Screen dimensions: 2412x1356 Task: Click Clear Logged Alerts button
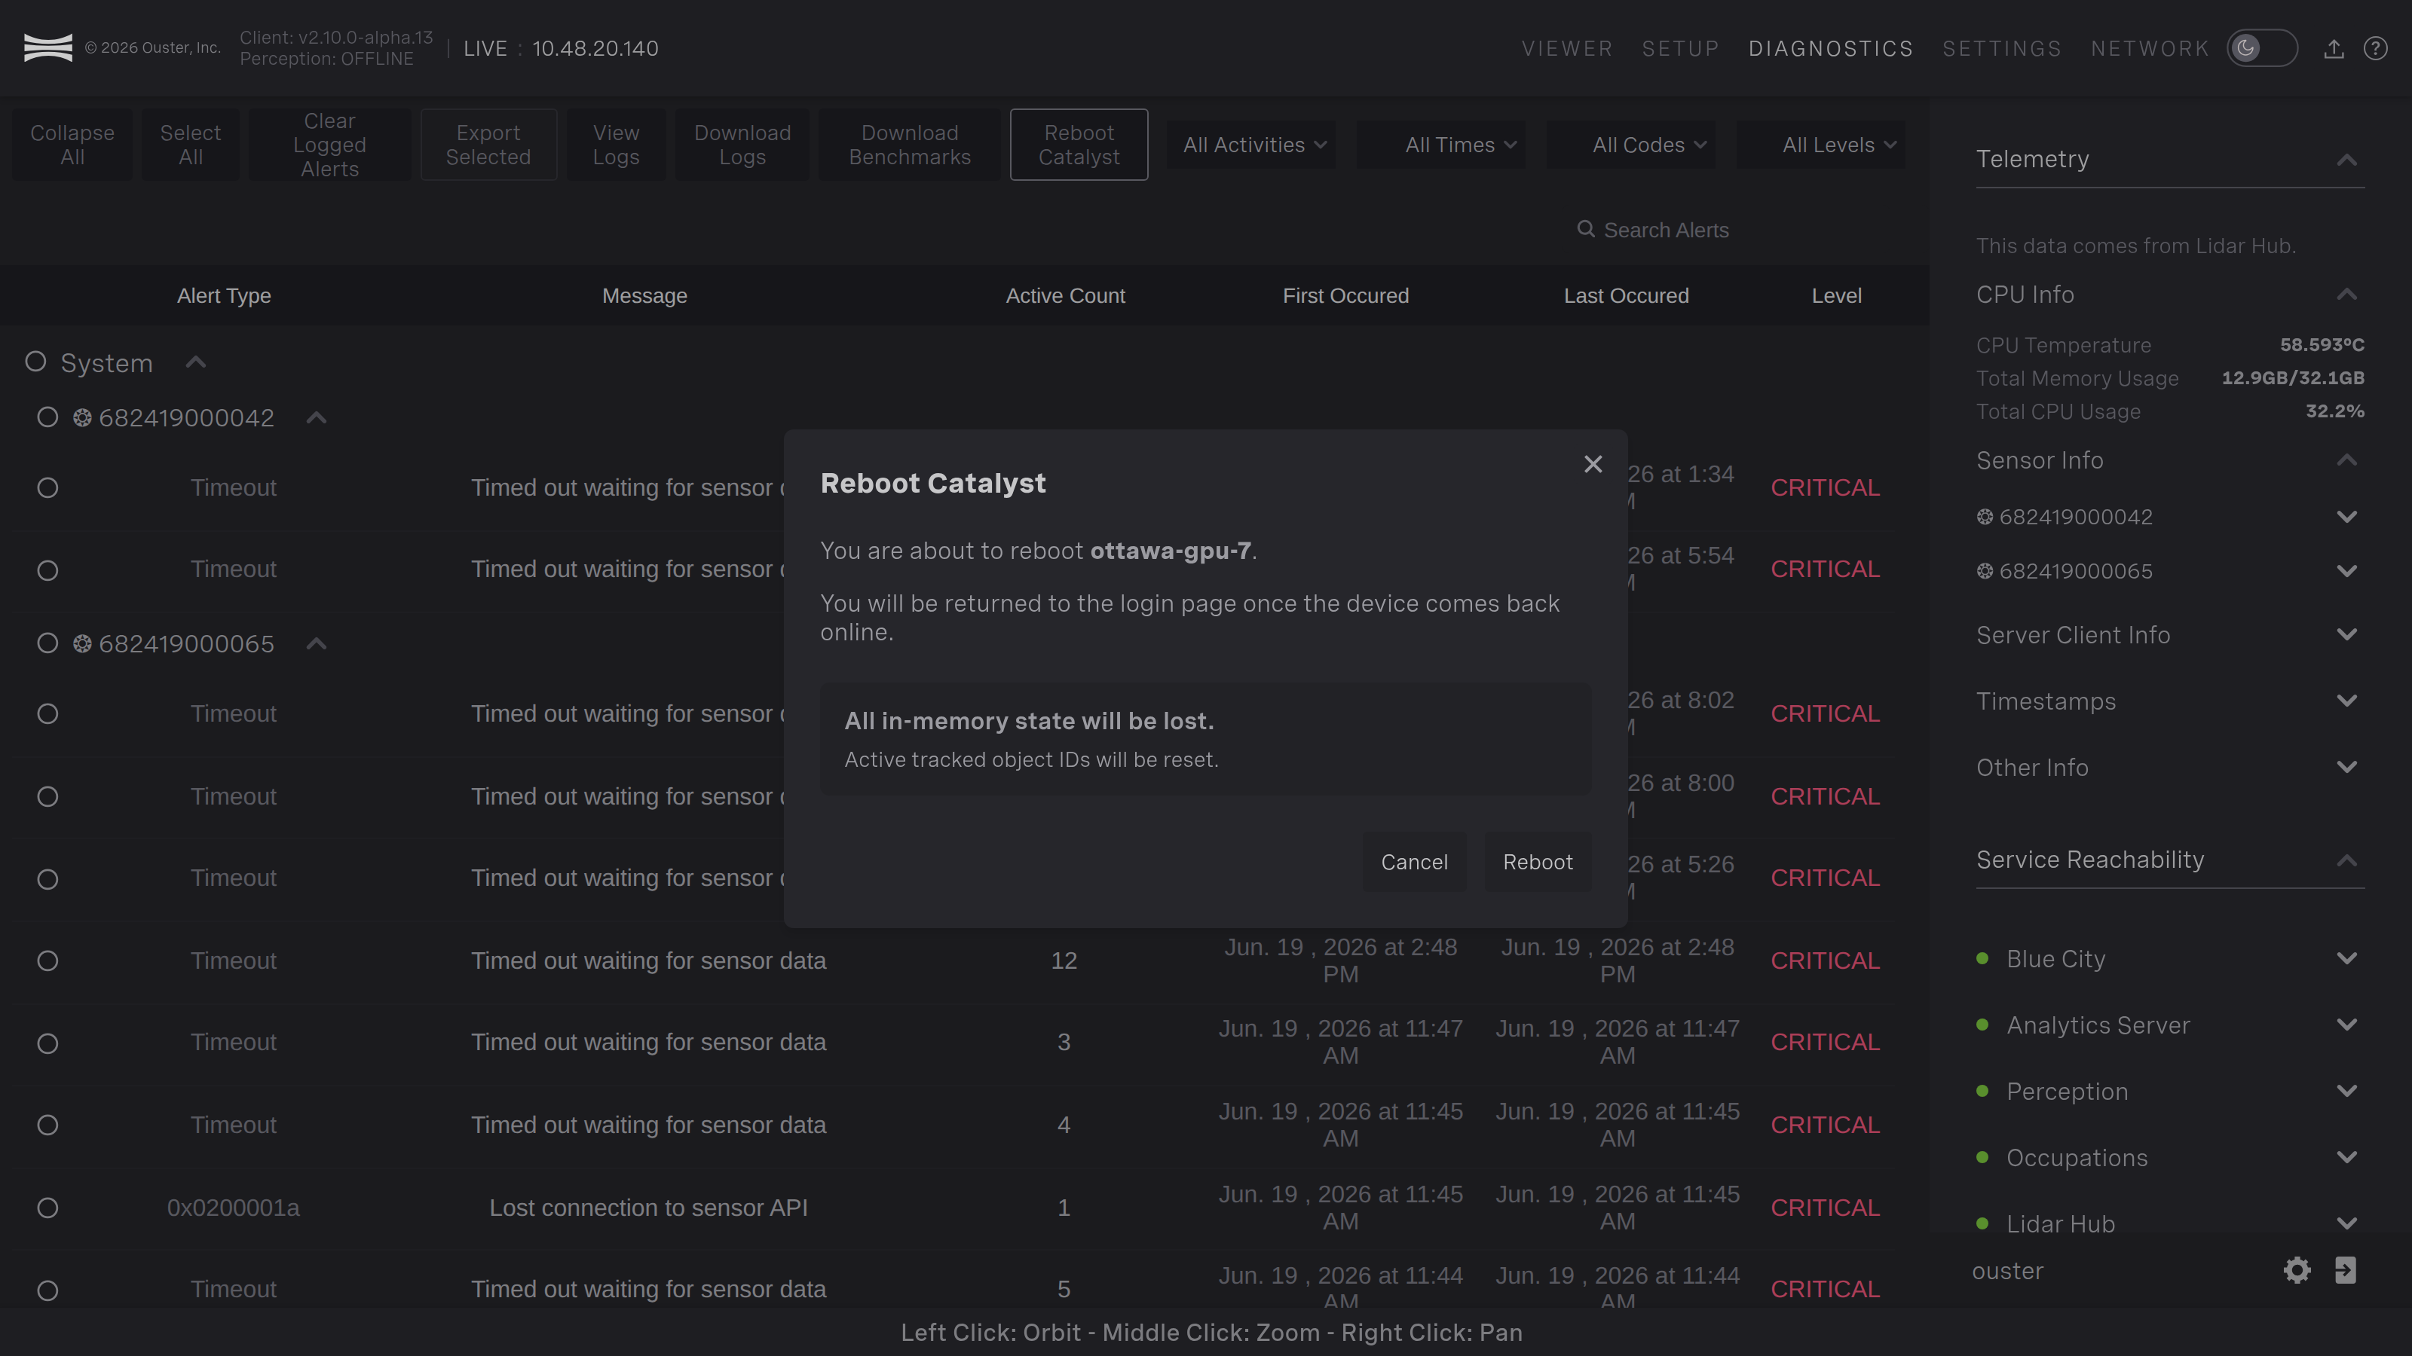(329, 145)
